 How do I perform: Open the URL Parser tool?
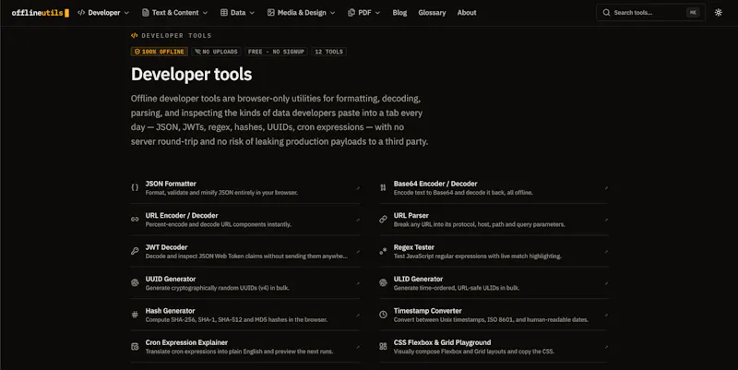(494, 220)
